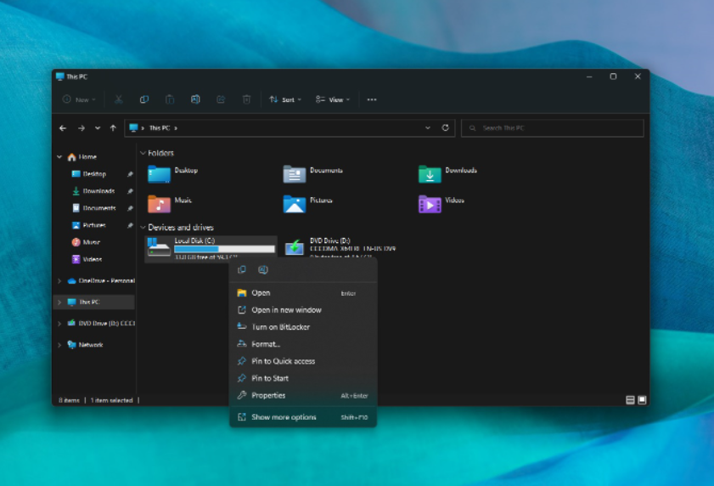
Task: Refresh the This PC view
Action: click(446, 127)
